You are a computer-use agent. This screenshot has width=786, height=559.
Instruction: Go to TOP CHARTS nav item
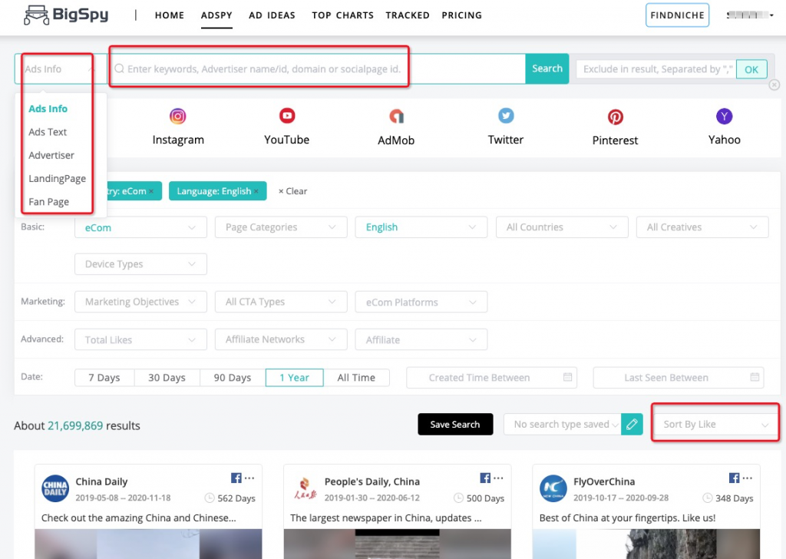coord(343,15)
